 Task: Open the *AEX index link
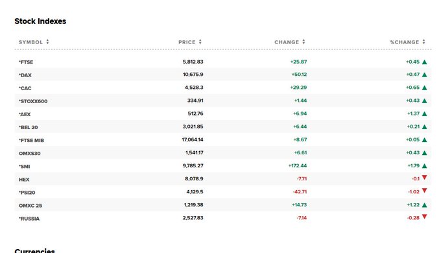click(25, 114)
